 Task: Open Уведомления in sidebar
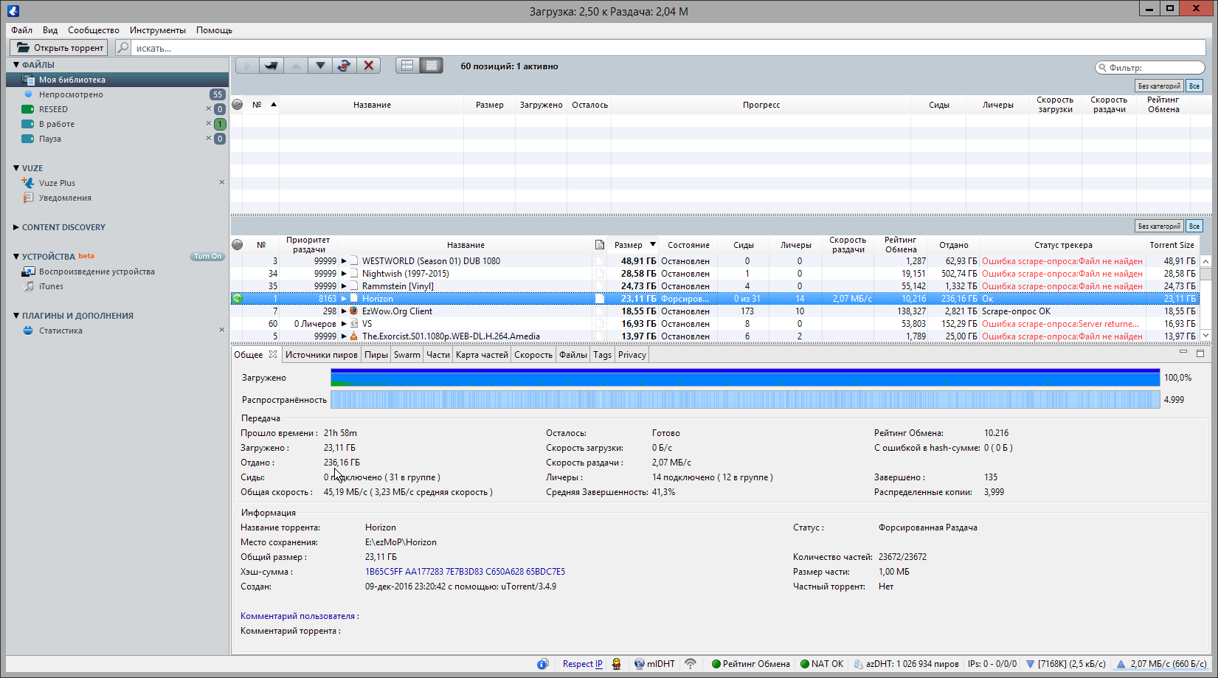118,198
